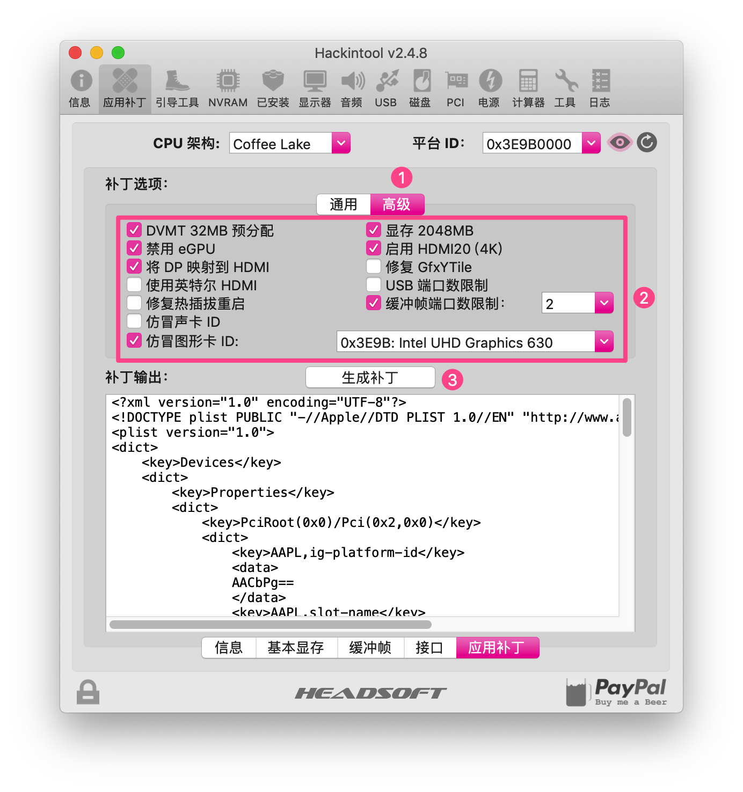Click the PayPal Buy me a Beer logo
743x792 pixels.
pos(616,692)
